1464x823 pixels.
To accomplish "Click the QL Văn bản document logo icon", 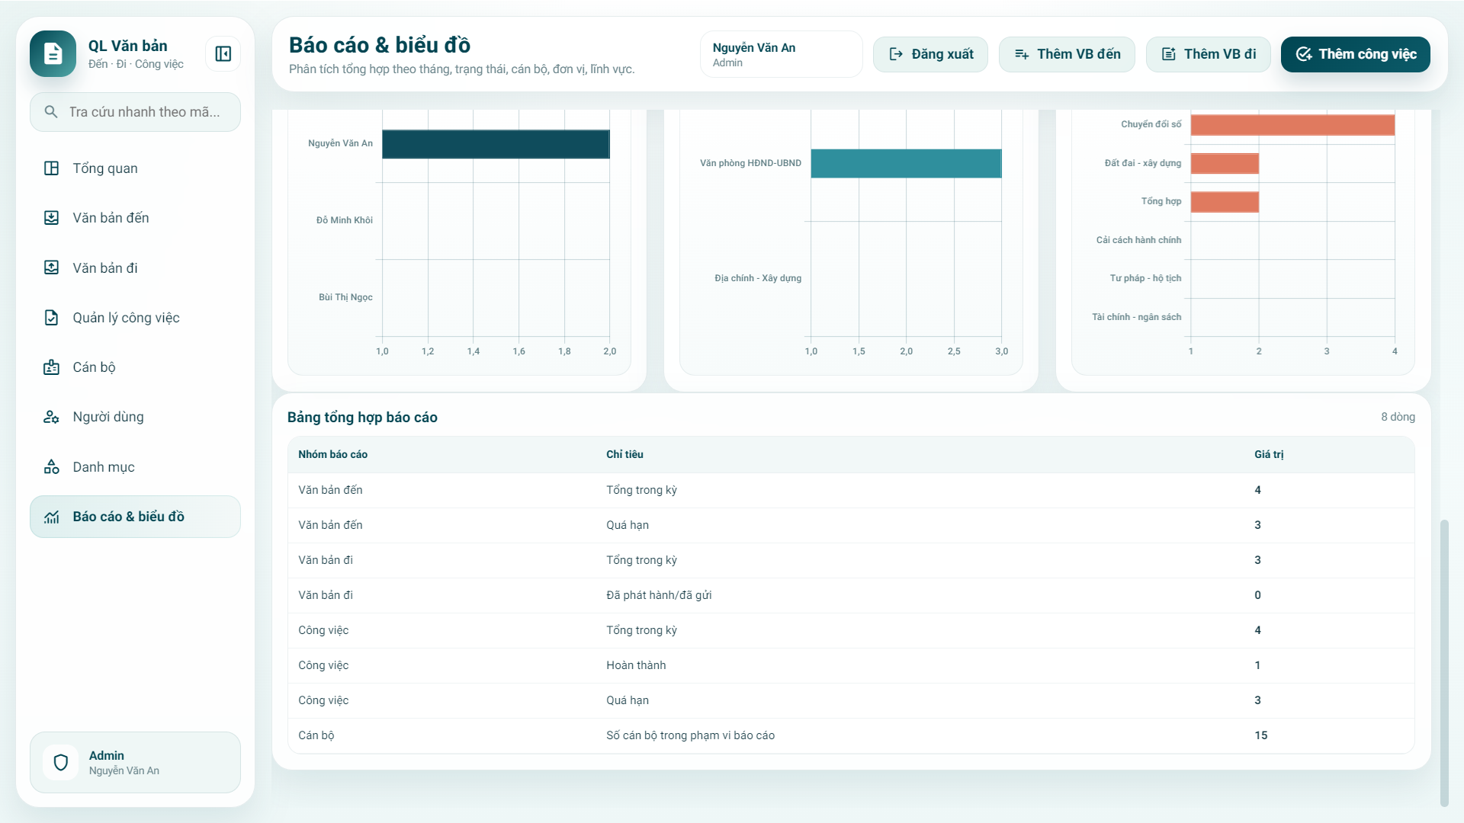I will [x=53, y=54].
